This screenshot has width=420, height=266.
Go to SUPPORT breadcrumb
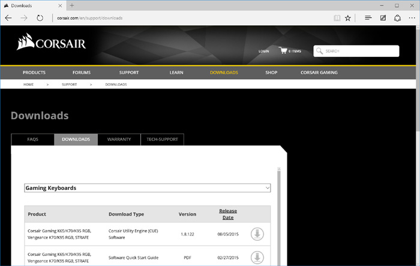69,84
